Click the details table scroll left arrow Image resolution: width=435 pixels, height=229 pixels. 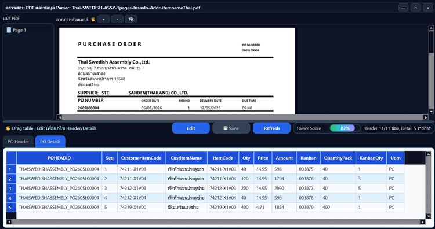[x=9, y=222]
